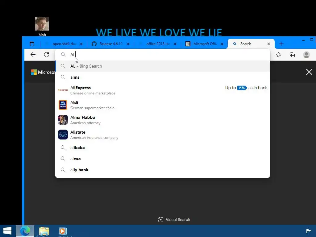
Task: Close the active Search tab
Action: (x=269, y=44)
